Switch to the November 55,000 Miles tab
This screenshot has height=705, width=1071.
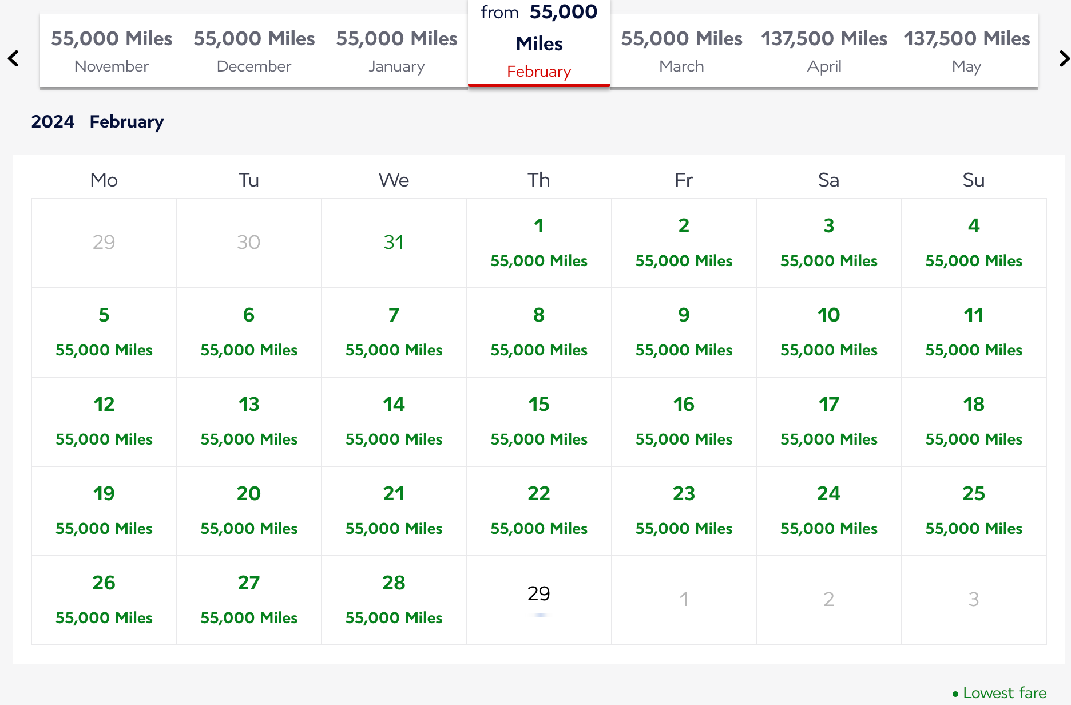click(112, 52)
